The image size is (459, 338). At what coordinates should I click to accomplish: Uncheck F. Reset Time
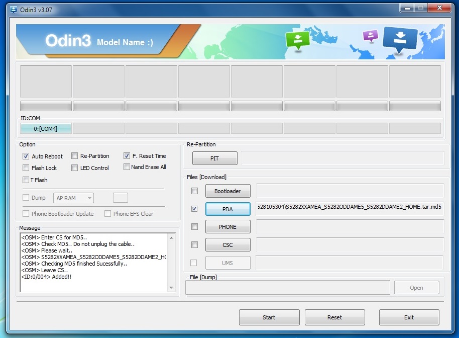point(127,156)
